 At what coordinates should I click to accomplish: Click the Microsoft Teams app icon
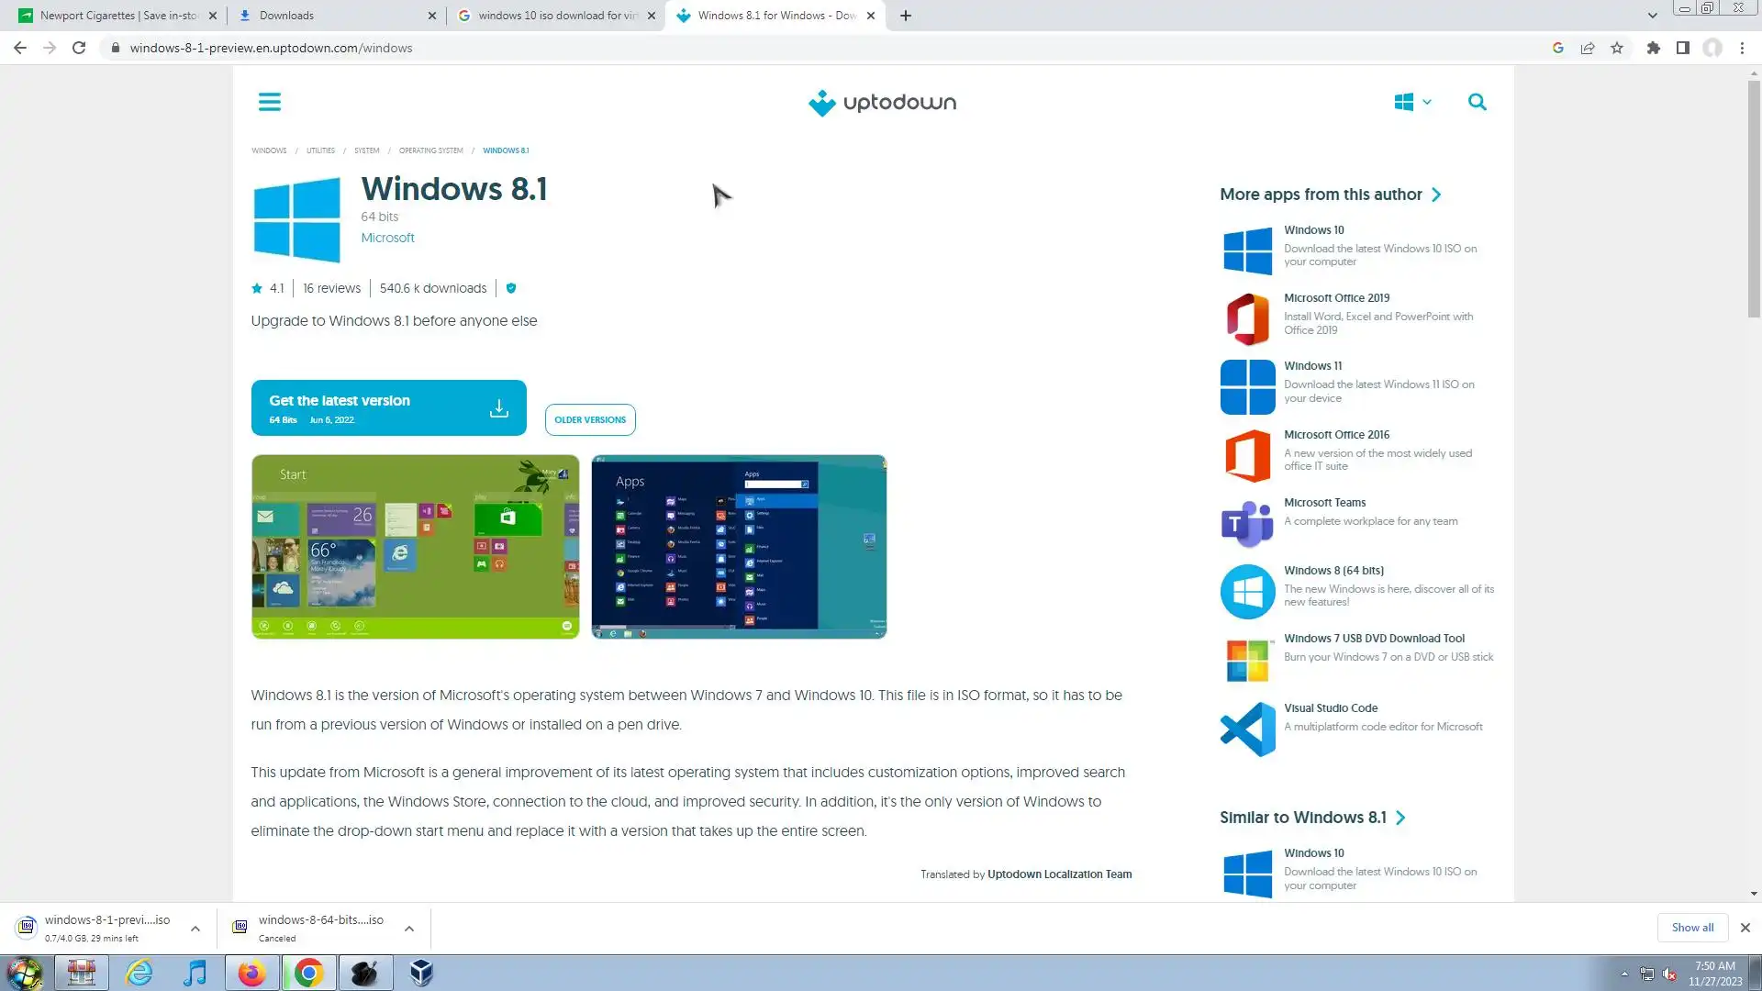[x=1247, y=524]
